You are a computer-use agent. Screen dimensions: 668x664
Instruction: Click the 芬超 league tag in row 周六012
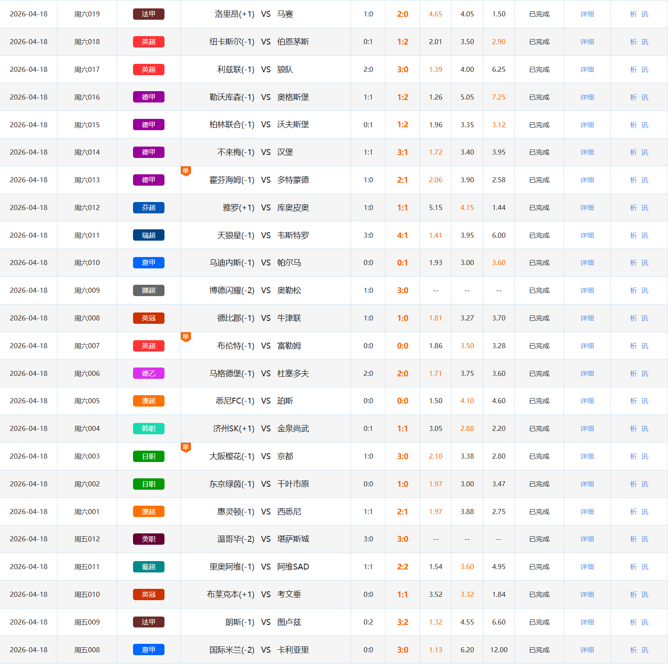[149, 207]
